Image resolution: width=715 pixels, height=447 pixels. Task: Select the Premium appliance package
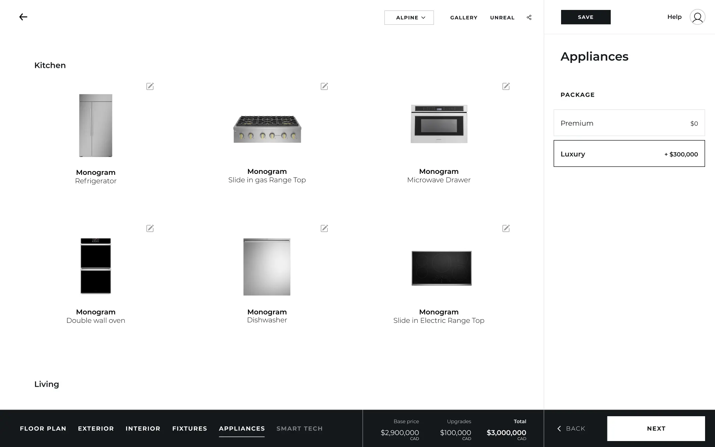[629, 123]
